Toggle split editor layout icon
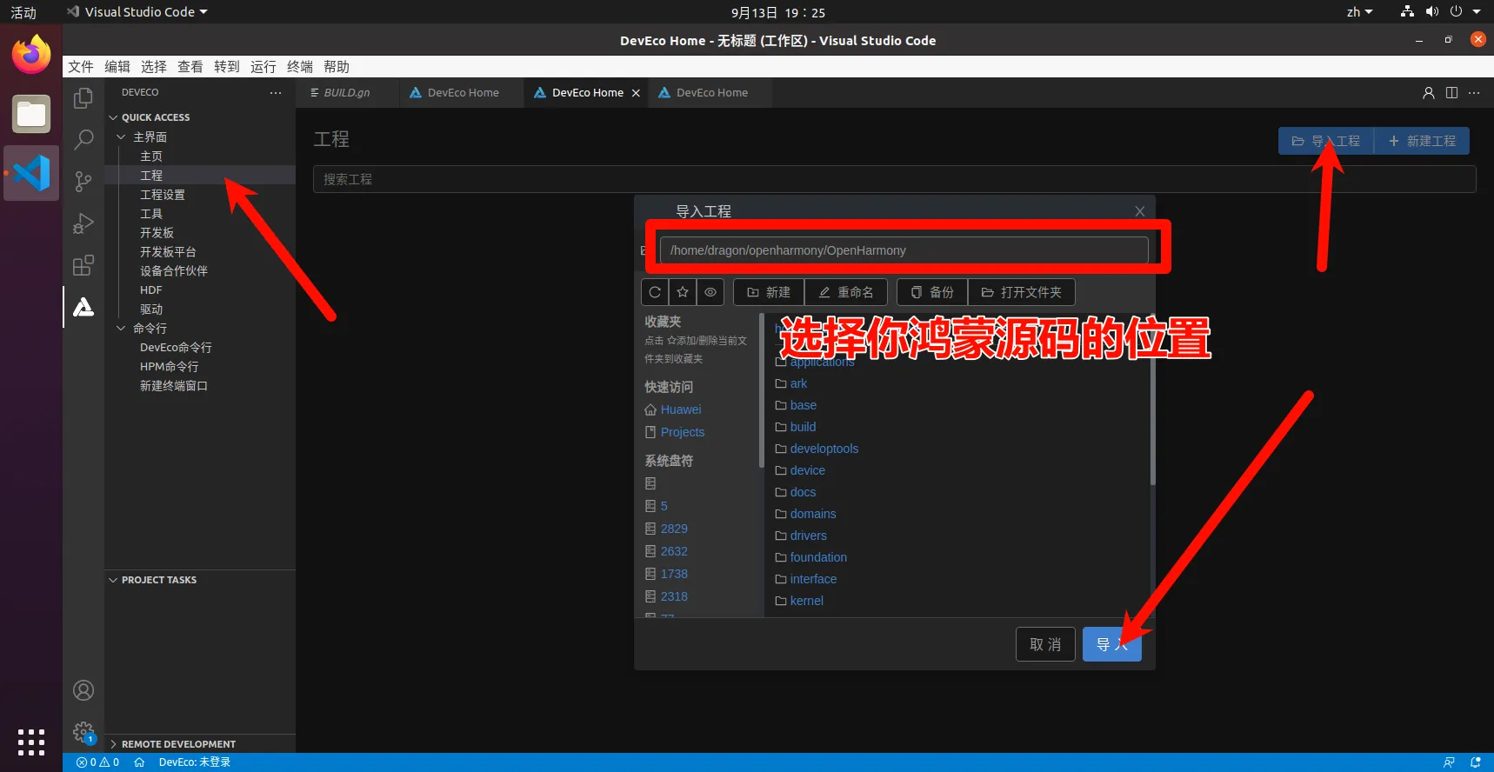 click(1451, 93)
